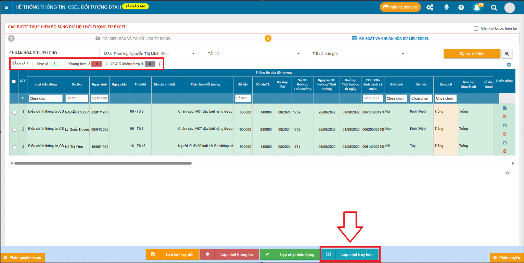
Task: Toggle the select-all checkbox in table header
Action: [x=14, y=81]
